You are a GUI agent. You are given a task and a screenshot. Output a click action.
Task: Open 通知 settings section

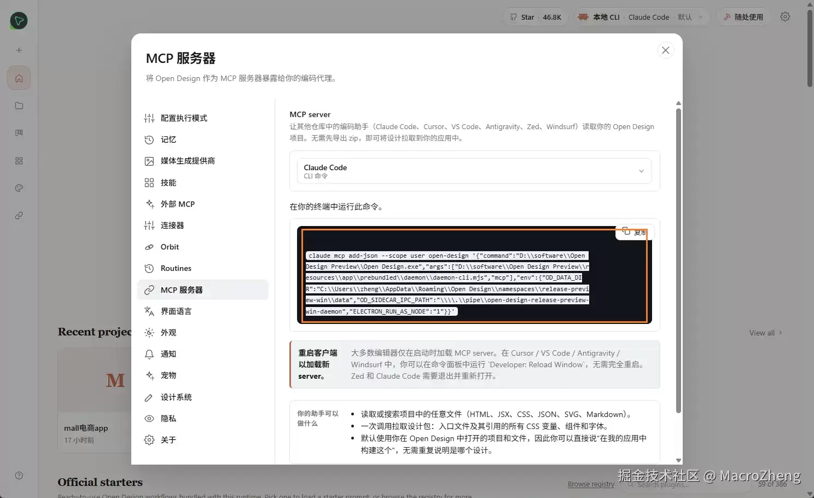click(202, 354)
